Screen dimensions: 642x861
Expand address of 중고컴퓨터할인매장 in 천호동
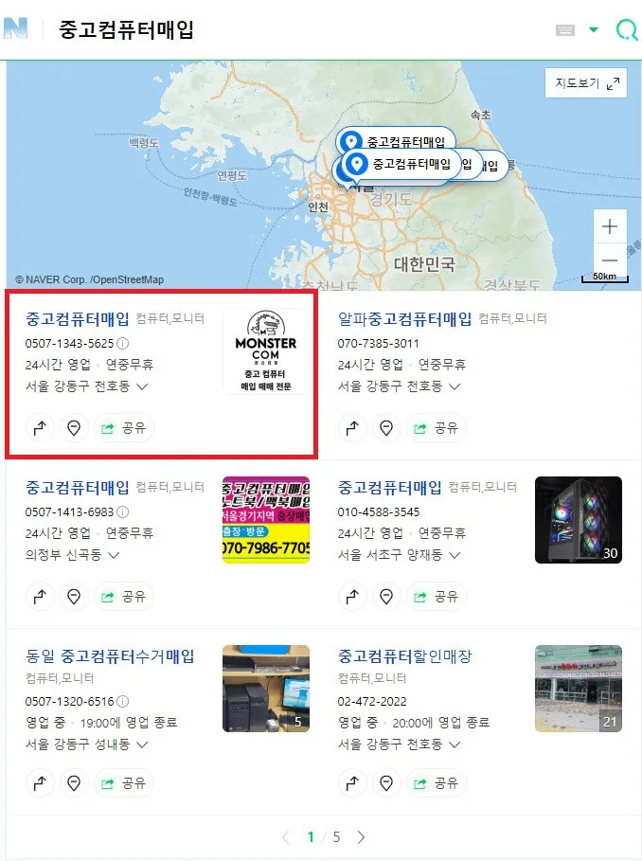coord(399,744)
